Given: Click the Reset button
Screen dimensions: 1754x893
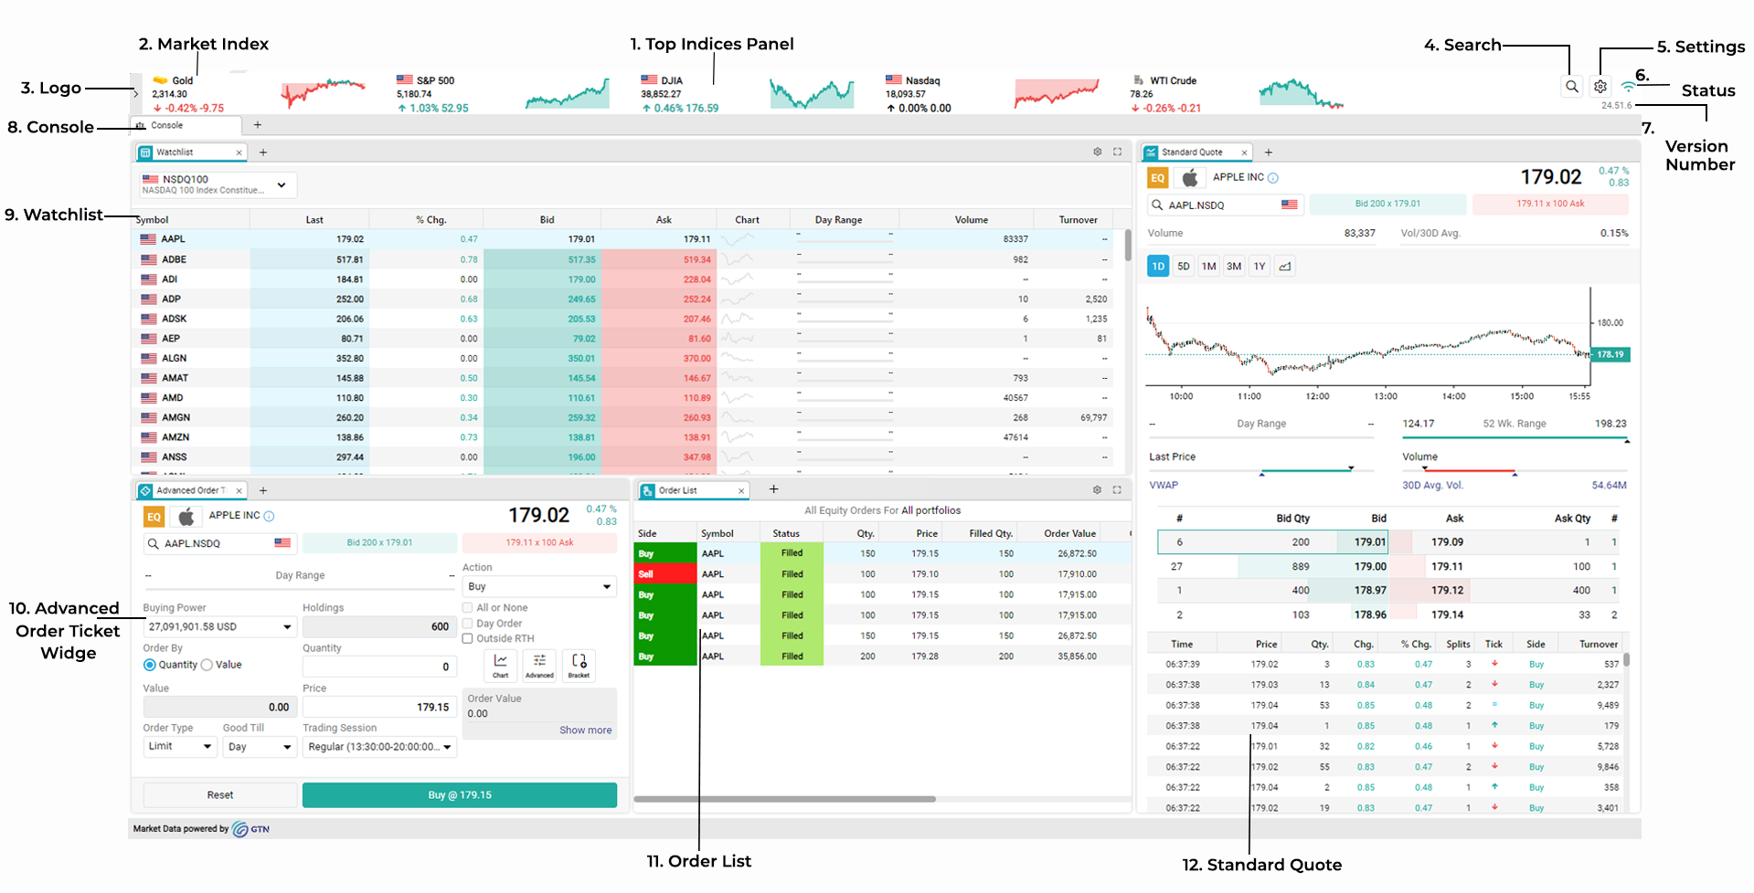Looking at the screenshot, I should coord(219,795).
